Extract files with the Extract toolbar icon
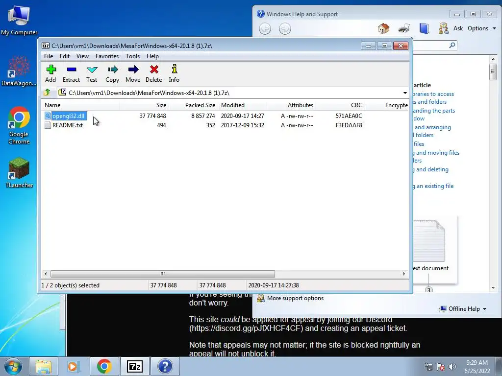The height and width of the screenshot is (376, 502). click(71, 73)
